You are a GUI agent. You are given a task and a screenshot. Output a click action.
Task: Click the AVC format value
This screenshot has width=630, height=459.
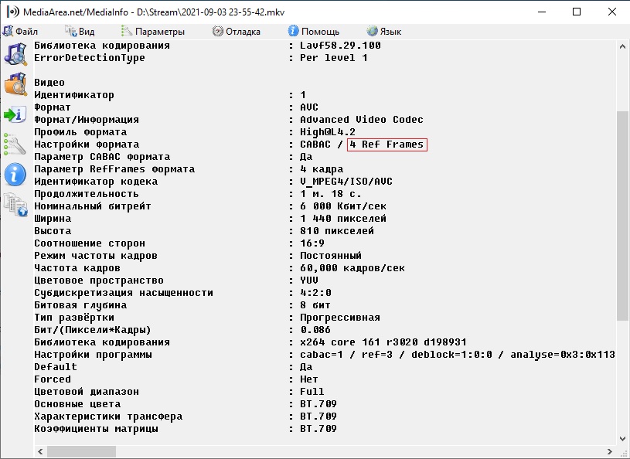(x=309, y=107)
